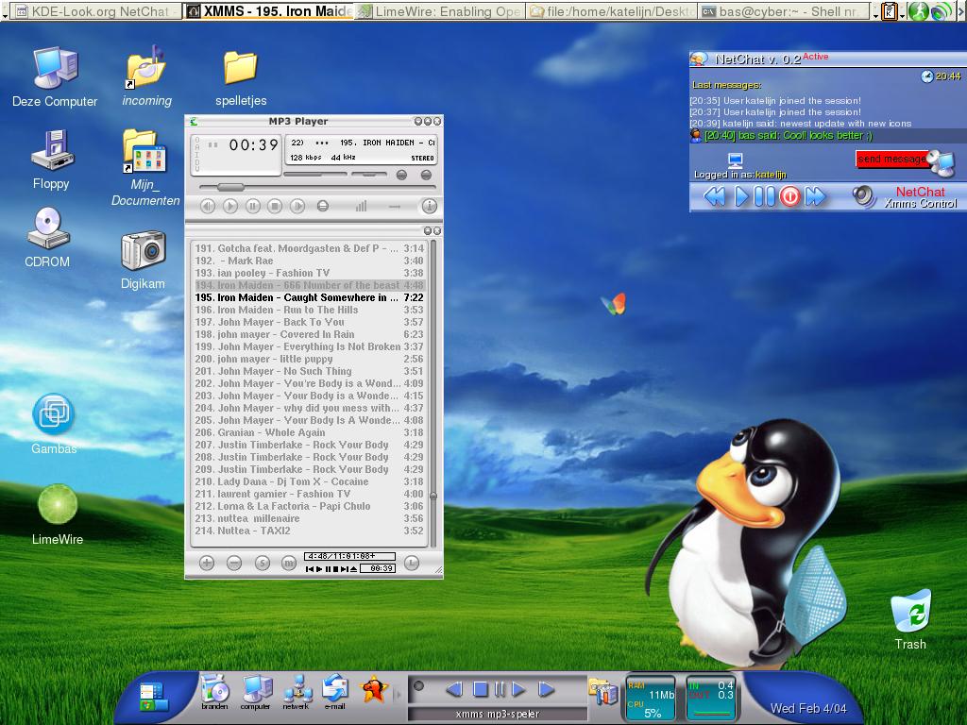Open the e-mail launcher on bottom panel
967x725 pixels.
click(335, 692)
